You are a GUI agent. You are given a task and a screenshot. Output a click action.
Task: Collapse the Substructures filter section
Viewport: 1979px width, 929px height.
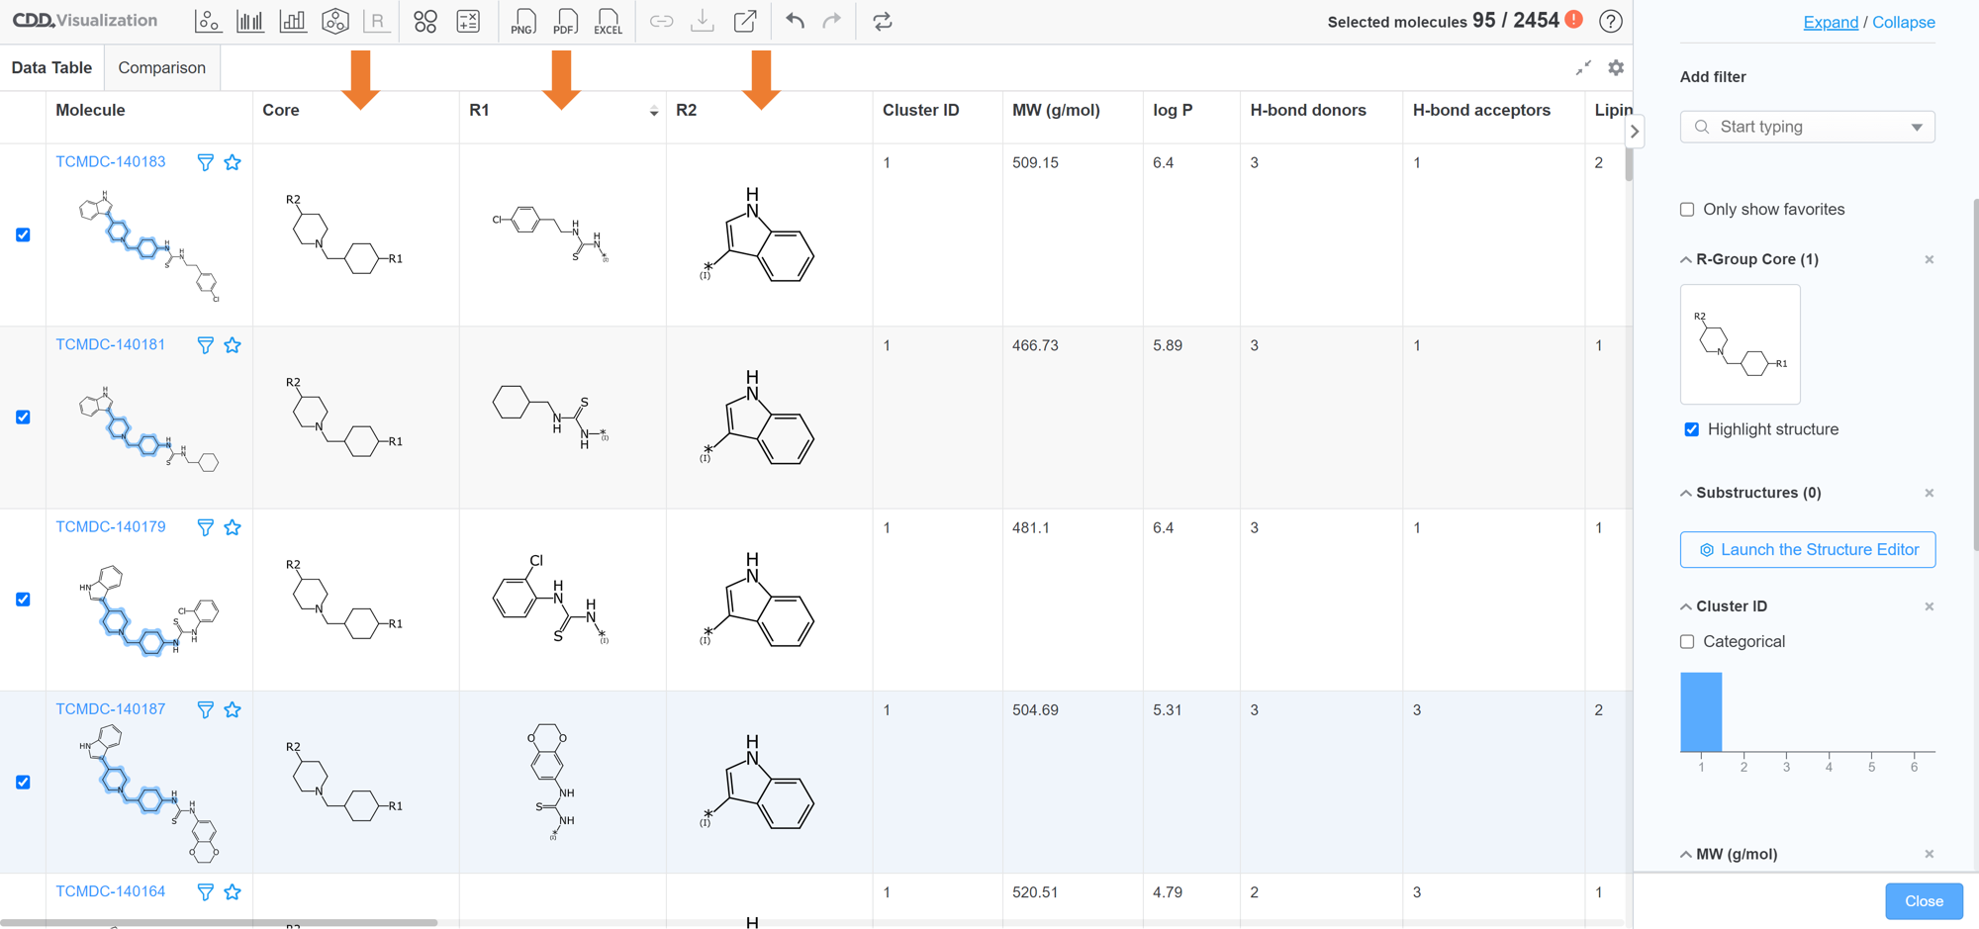[x=1686, y=493]
